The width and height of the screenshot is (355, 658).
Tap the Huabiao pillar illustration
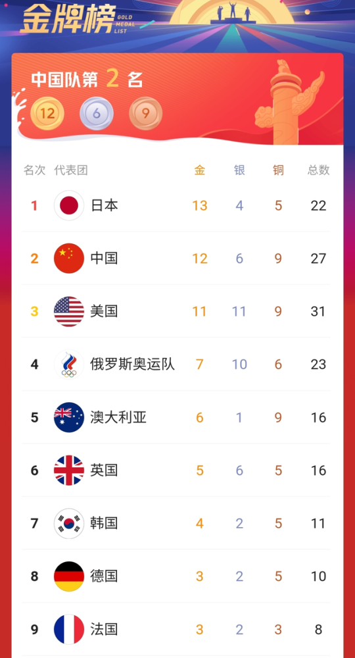(x=290, y=102)
